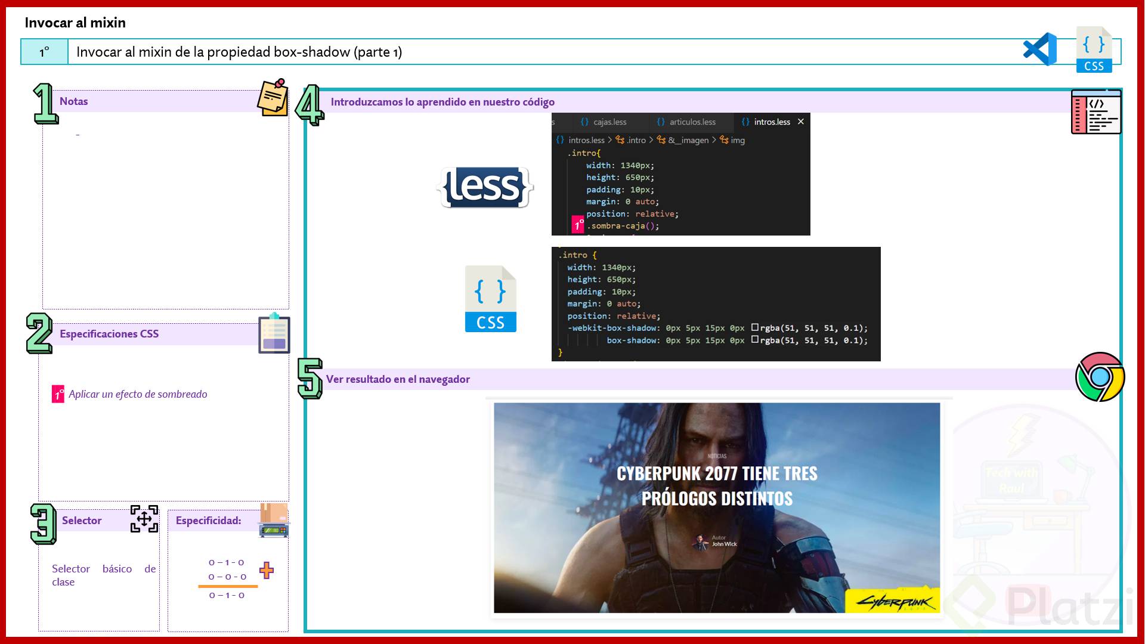Click the orange plus sign icon
Screen dimensions: 1145x644
pyautogui.click(x=267, y=571)
